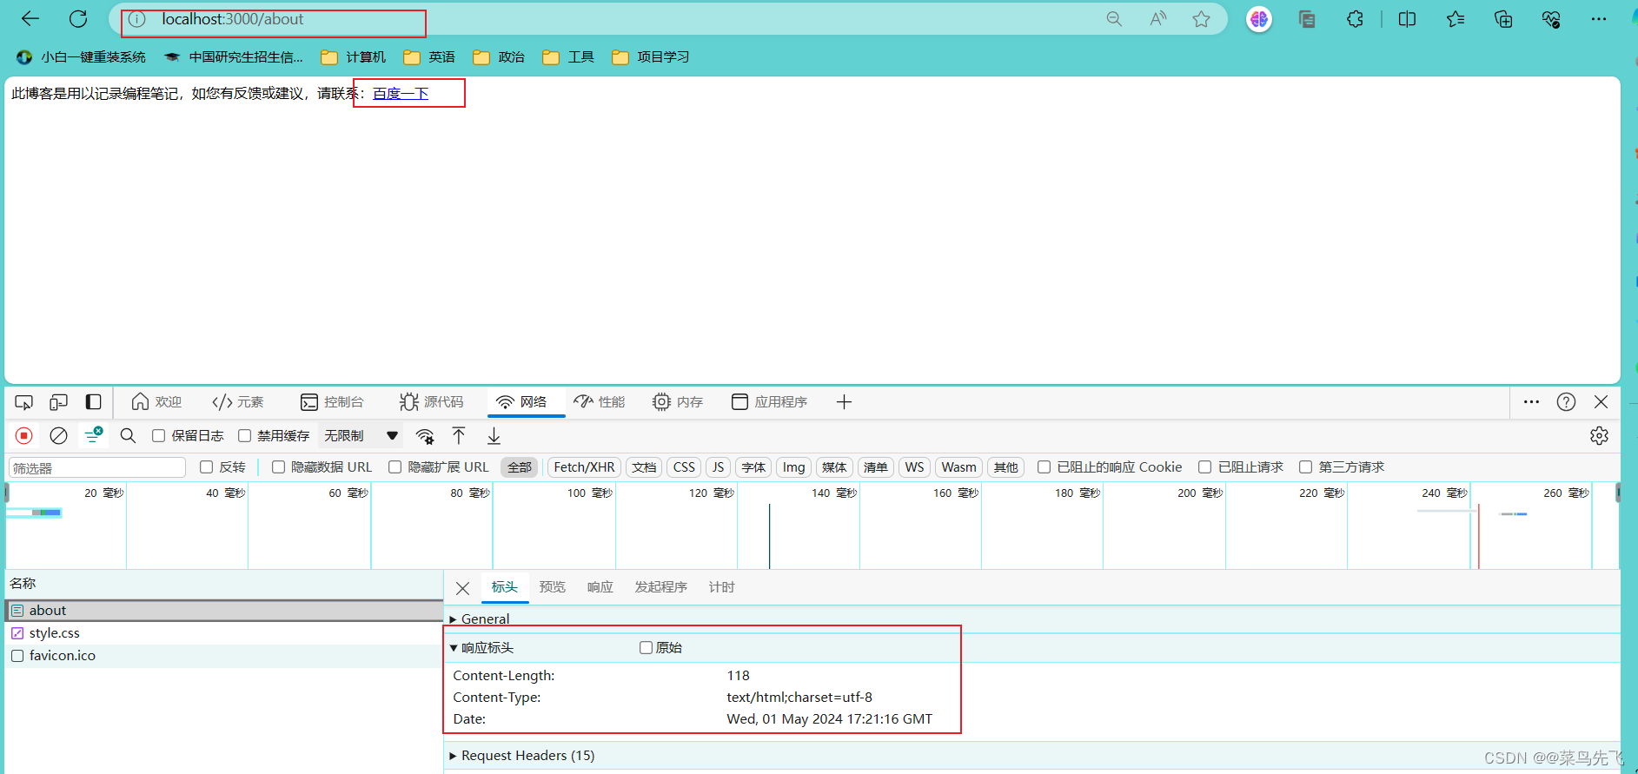Add more tools with the plus icon
This screenshot has width=1638, height=774.
(844, 402)
